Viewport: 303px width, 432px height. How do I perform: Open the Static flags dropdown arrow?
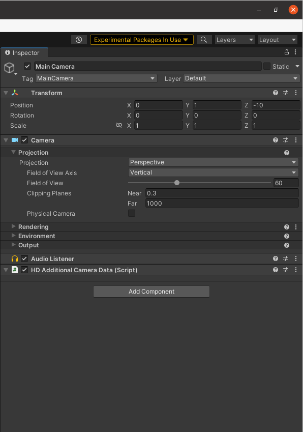click(297, 66)
